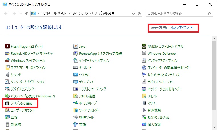Click the ファイル履歴 folder icon
This screenshot has width=217, height=130.
pyautogui.click(x=76, y=96)
